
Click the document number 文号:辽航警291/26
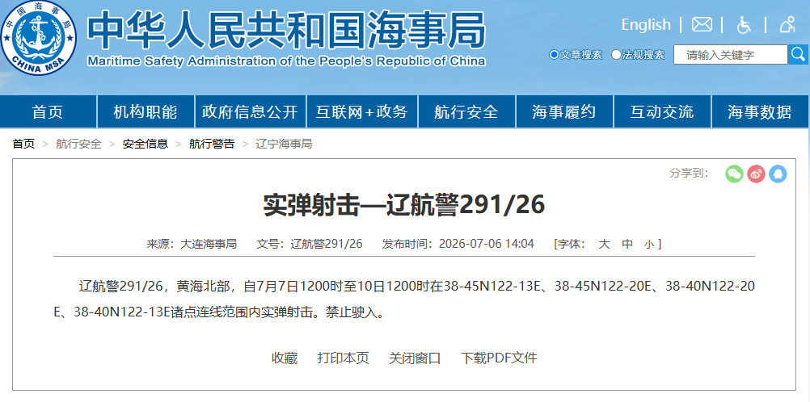pos(310,244)
